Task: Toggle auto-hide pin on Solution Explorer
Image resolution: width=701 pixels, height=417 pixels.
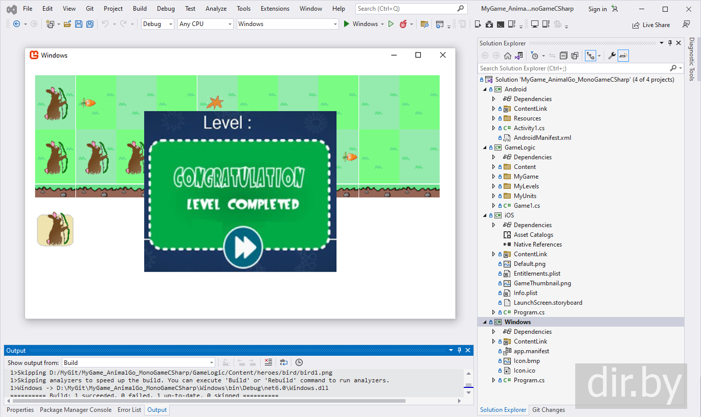Action: 670,43
